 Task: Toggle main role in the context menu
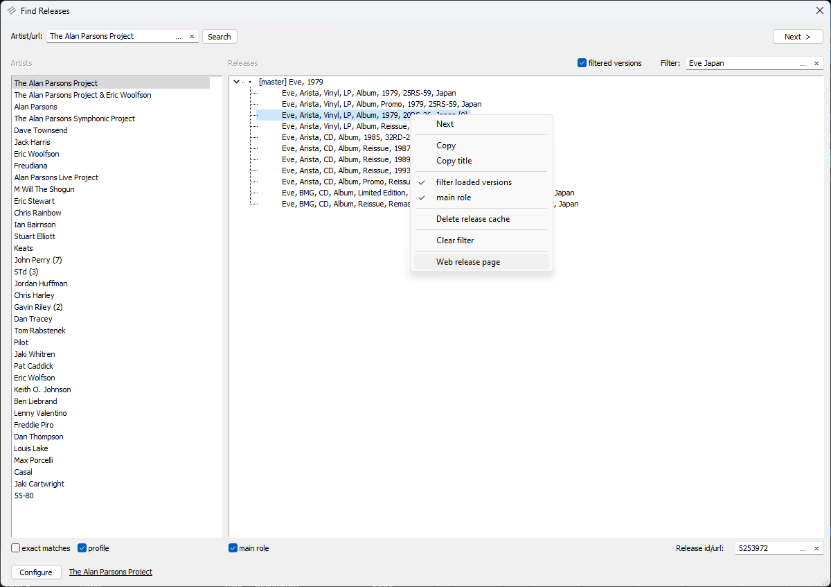pyautogui.click(x=481, y=198)
